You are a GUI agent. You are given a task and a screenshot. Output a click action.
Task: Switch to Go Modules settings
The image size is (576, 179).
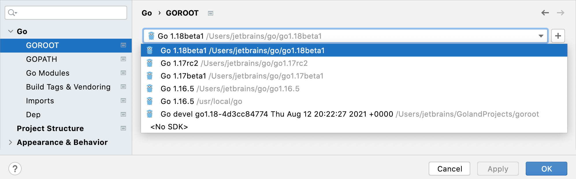pyautogui.click(x=48, y=73)
